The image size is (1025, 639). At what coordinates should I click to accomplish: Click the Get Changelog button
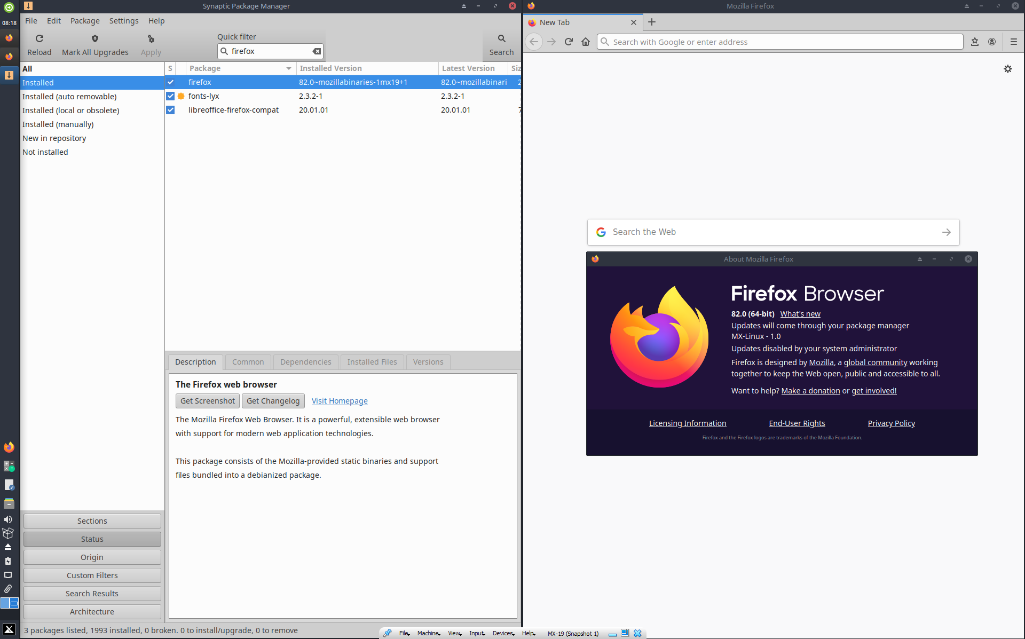[273, 401]
